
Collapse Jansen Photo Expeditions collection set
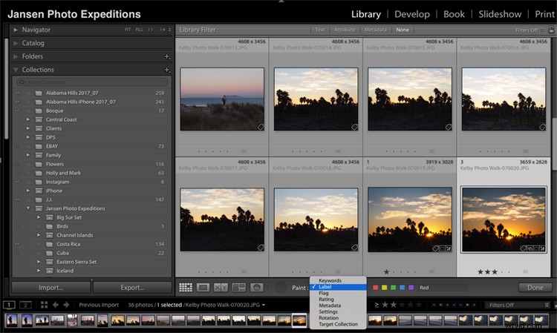tap(28, 208)
